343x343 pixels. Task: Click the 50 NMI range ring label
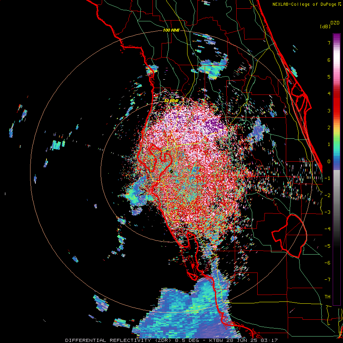(x=171, y=101)
